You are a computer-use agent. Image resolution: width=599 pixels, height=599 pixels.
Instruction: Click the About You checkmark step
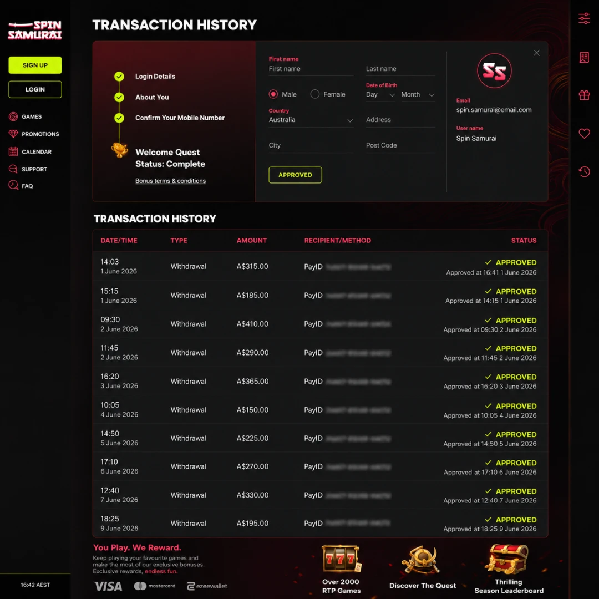119,98
